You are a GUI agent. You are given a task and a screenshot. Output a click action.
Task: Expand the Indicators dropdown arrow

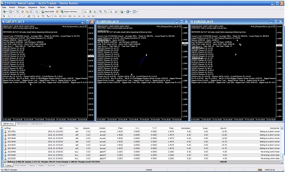124,12
